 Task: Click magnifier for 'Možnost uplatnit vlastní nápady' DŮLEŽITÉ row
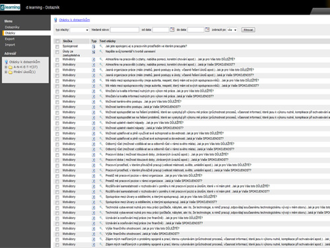pyautogui.click(x=101, y=123)
